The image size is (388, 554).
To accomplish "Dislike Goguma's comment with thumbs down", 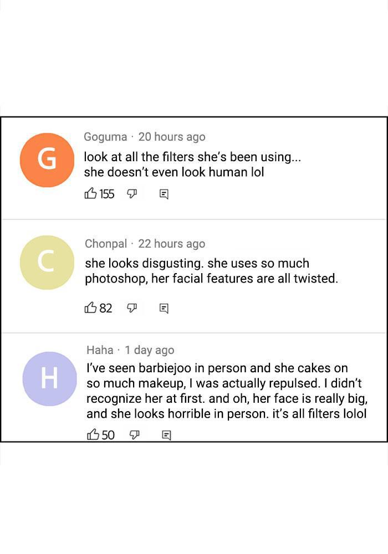I will pos(132,193).
